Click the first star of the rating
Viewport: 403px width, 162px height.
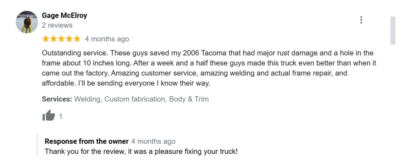pos(46,39)
